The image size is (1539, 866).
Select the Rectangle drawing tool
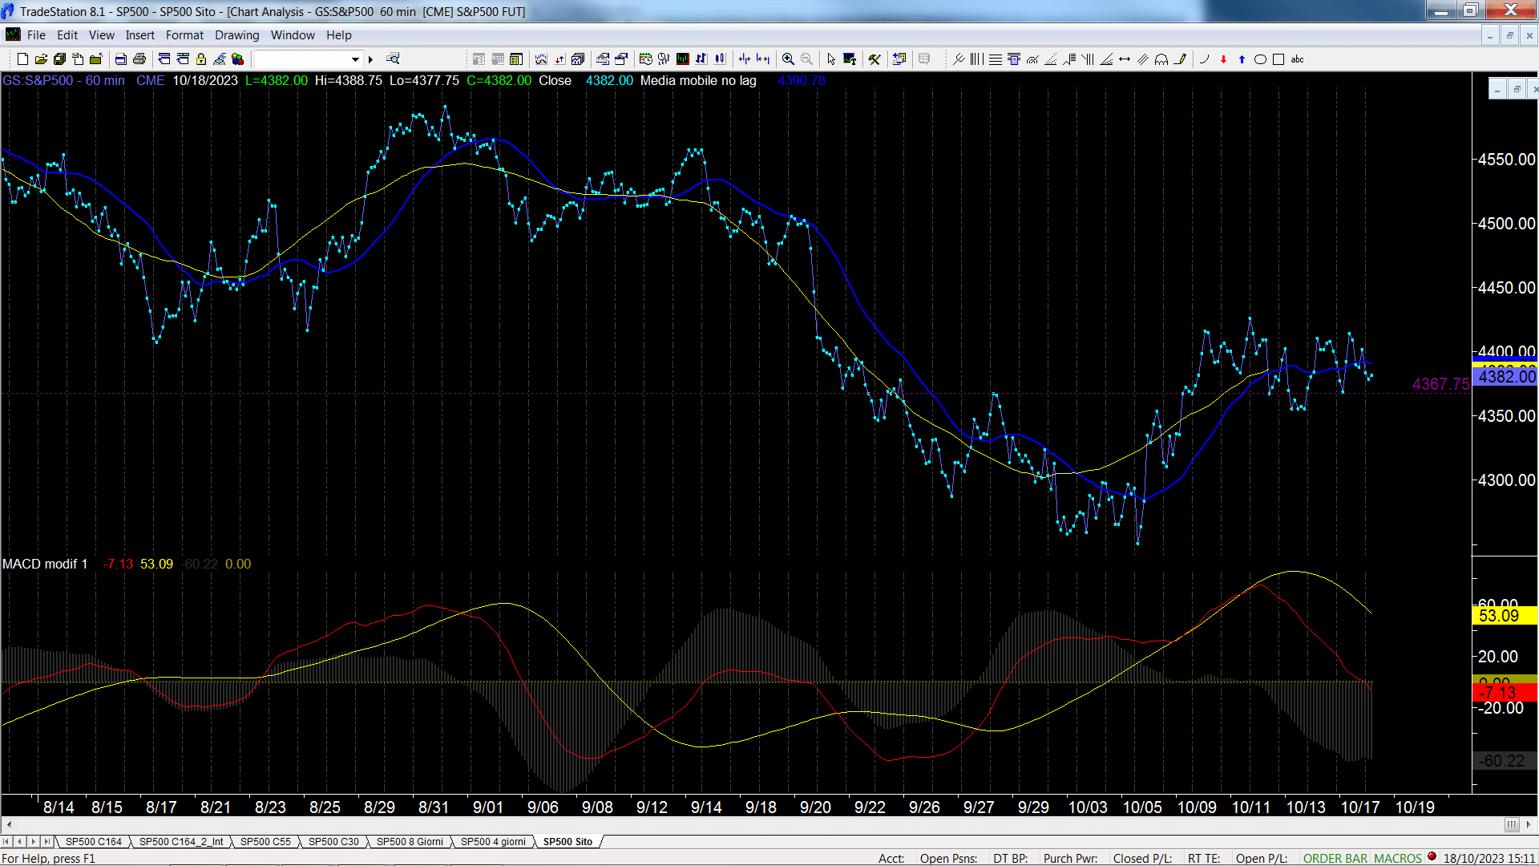pos(1278,59)
